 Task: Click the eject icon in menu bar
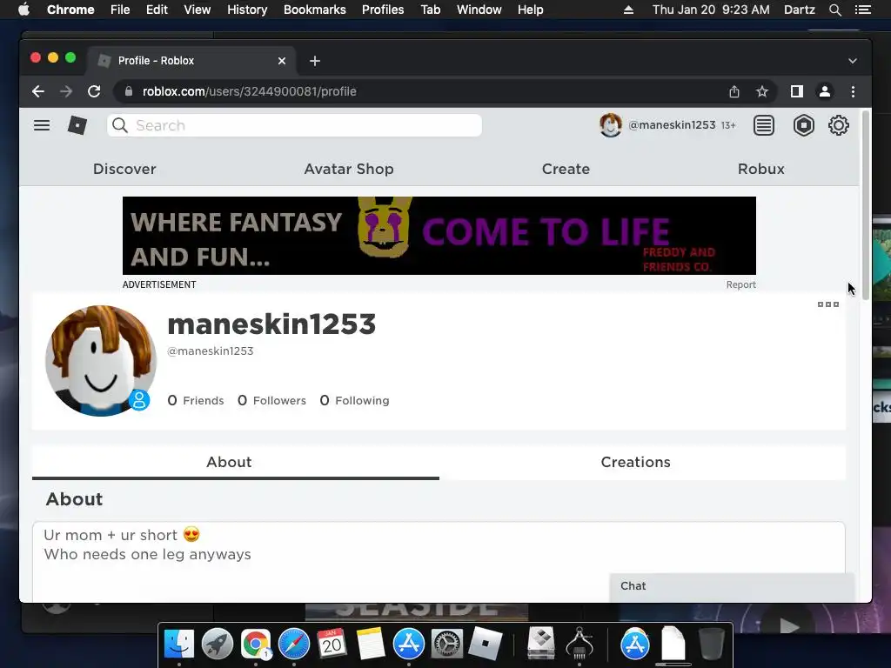pos(628,10)
